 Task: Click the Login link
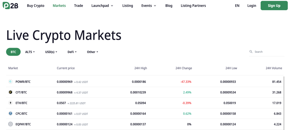click(x=252, y=6)
